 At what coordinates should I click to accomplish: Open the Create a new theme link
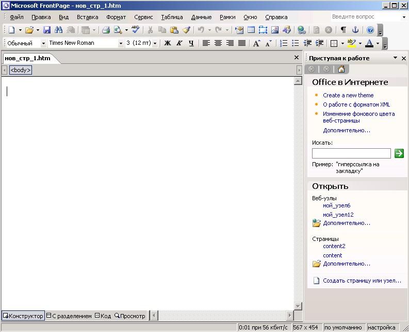click(x=348, y=95)
